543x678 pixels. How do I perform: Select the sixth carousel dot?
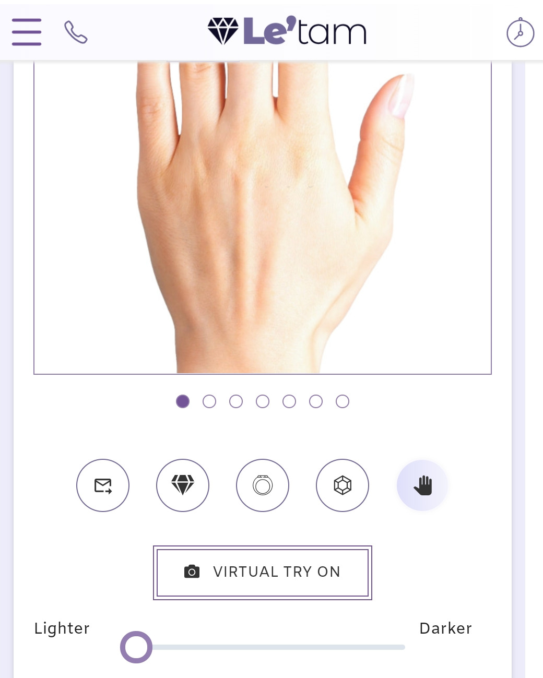316,401
